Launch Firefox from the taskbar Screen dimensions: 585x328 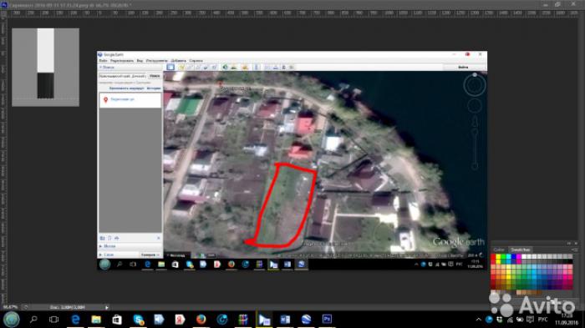tap(201, 320)
